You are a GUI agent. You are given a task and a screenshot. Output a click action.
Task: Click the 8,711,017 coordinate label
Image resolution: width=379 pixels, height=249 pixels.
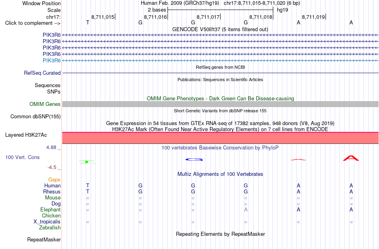208,17
